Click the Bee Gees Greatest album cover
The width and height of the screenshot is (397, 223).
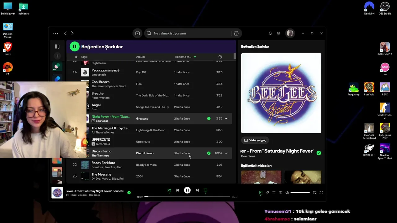tap(281, 93)
